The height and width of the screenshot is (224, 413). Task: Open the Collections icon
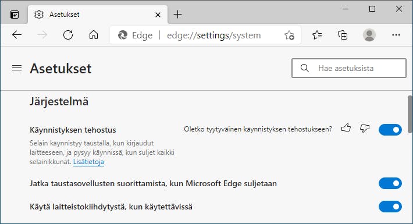[x=343, y=35]
